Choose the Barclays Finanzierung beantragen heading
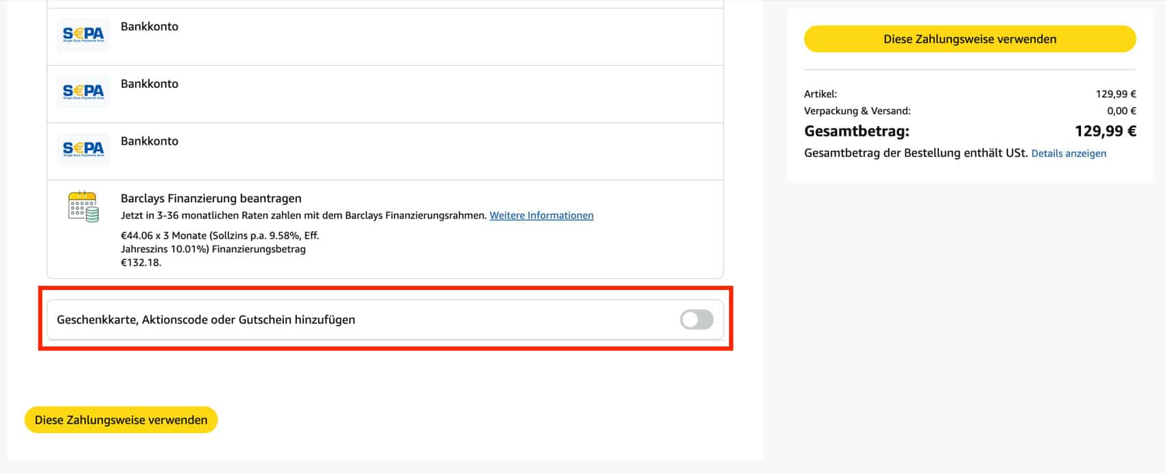Image resolution: width=1166 pixels, height=473 pixels. pos(211,198)
